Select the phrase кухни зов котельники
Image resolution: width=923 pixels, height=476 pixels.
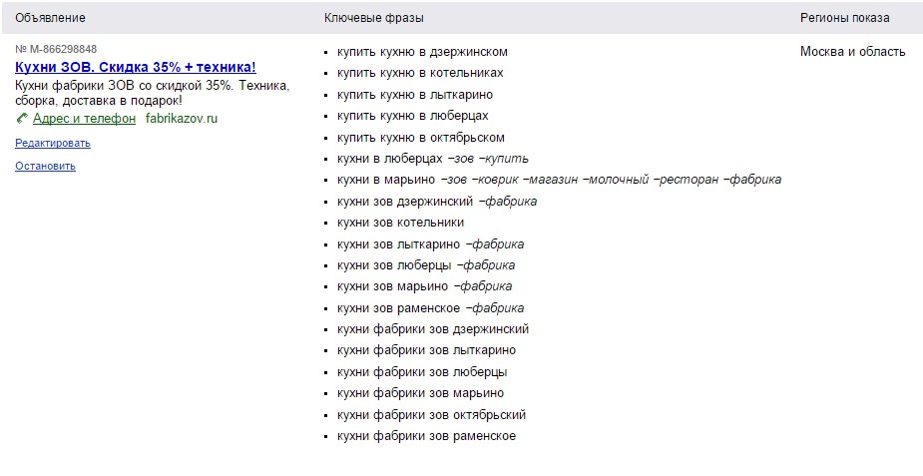tap(400, 223)
